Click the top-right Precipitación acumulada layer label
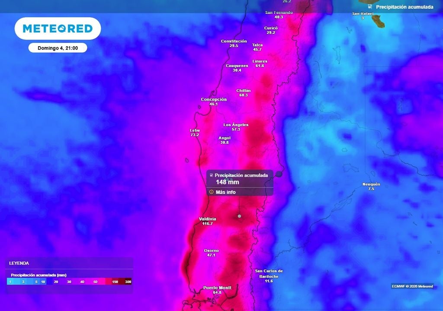The image size is (443, 311). [404, 7]
